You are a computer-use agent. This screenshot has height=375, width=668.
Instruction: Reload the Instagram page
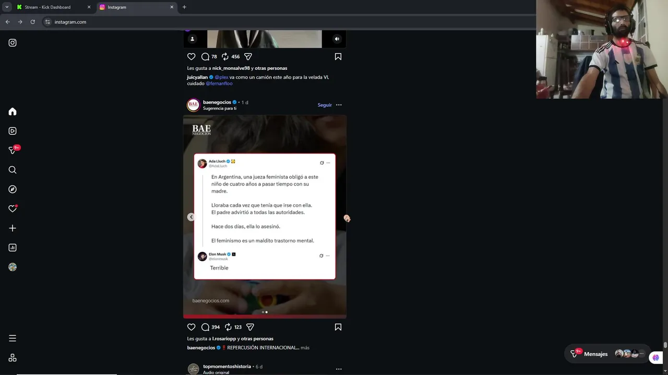pos(32,22)
